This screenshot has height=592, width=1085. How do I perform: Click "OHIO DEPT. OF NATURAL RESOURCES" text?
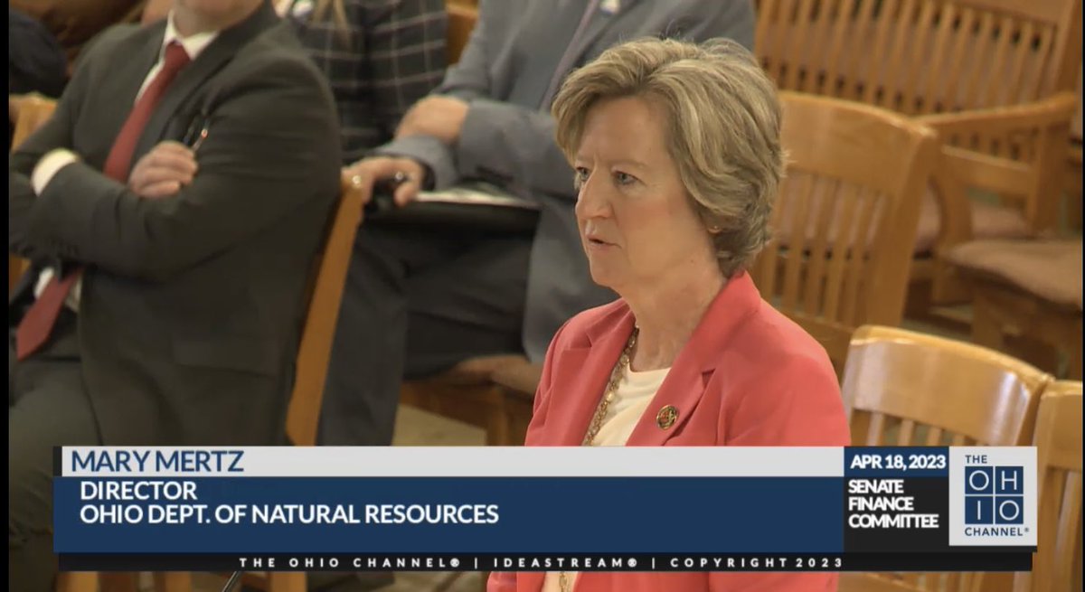click(x=288, y=514)
